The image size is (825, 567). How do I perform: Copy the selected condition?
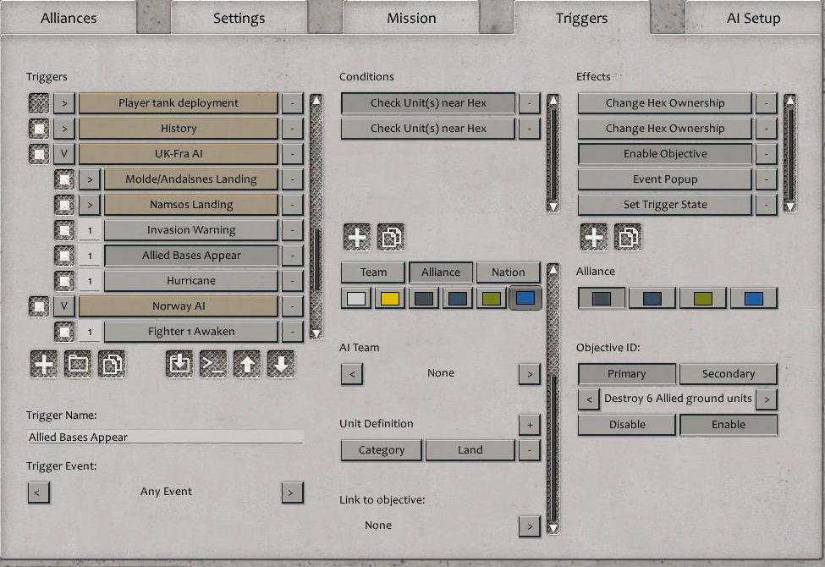(x=392, y=238)
